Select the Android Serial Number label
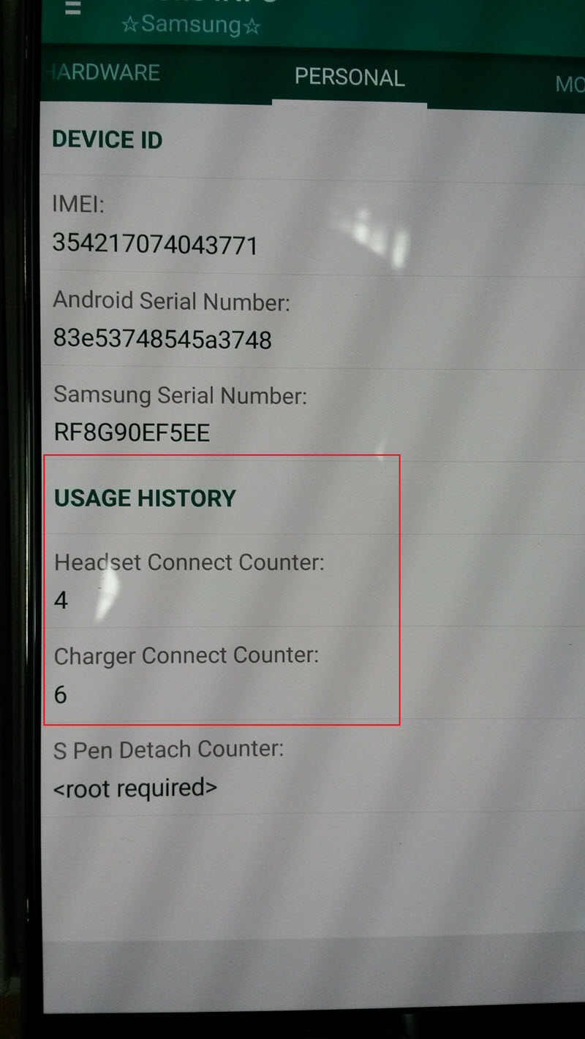Screen dimensions: 585x1039 [x=172, y=301]
